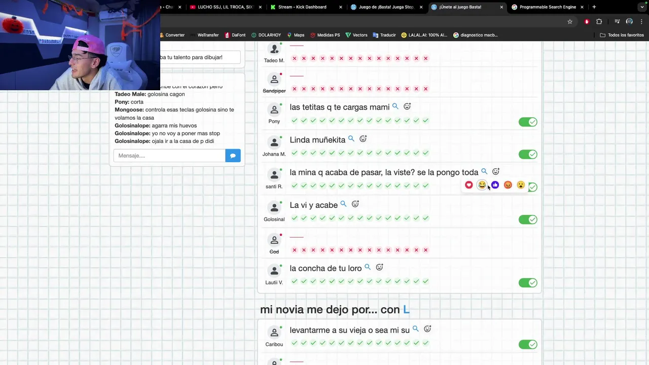This screenshot has width=649, height=365.
Task: Toggle Caribou's answer validity switch
Action: [528, 345]
